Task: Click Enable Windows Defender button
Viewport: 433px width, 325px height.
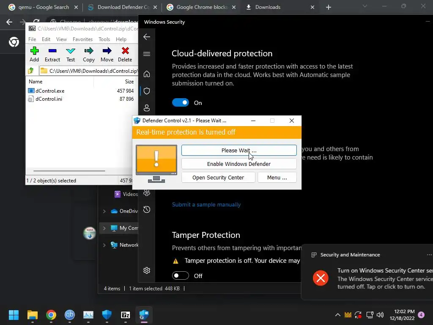Action: click(x=239, y=164)
